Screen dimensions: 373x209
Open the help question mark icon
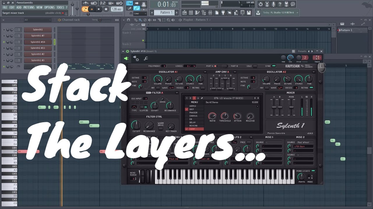280,4
